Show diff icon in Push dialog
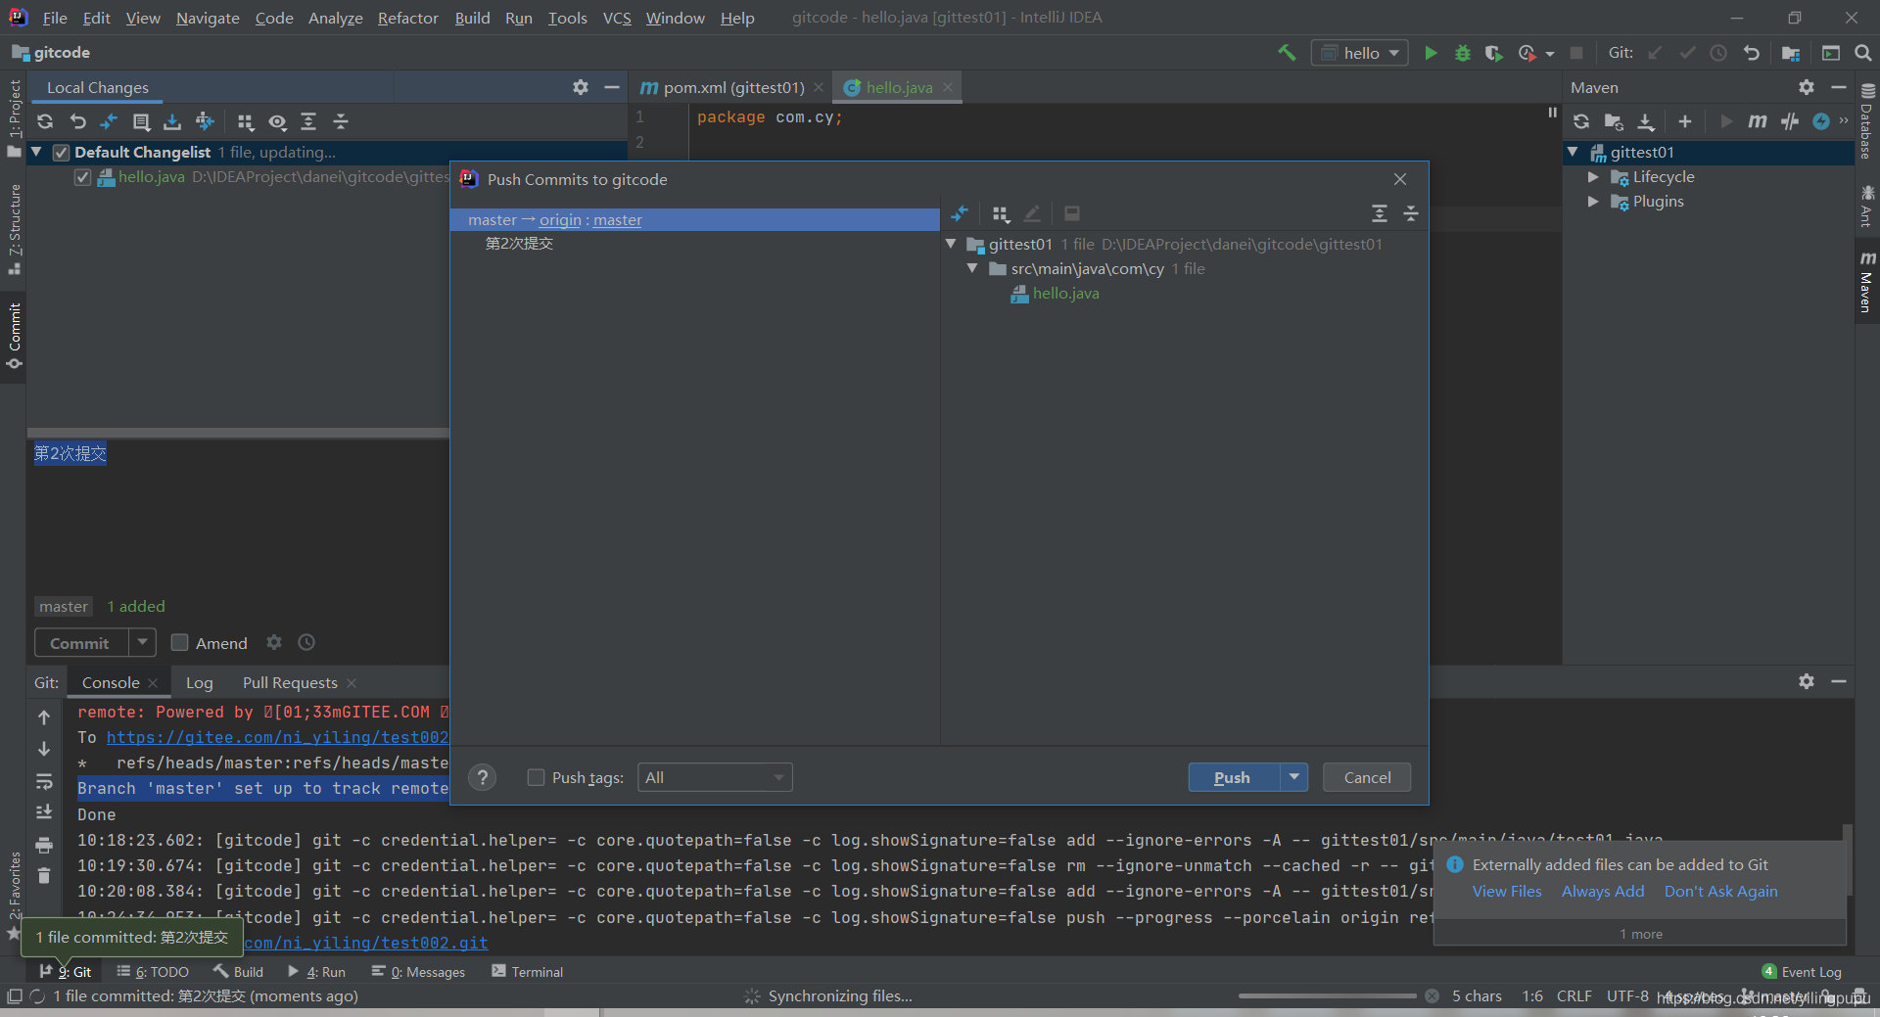This screenshot has height=1017, width=1880. click(960, 213)
